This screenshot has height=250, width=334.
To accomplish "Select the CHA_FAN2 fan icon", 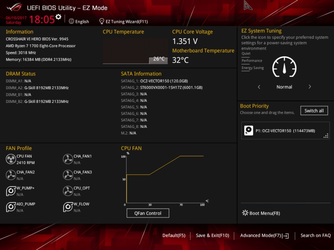I will pyautogui.click(x=11, y=175).
